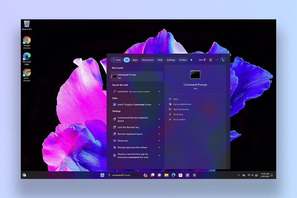Screen dimensions: 297x198
Task: Switch to the Apps filter tab
Action: 135,60
